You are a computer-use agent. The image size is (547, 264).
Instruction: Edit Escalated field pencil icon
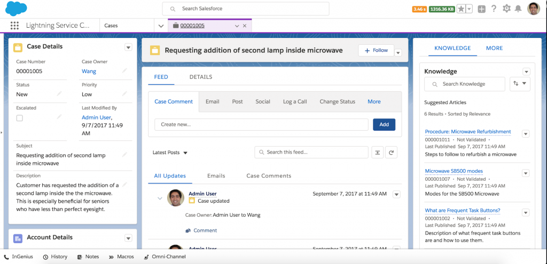pyautogui.click(x=59, y=117)
